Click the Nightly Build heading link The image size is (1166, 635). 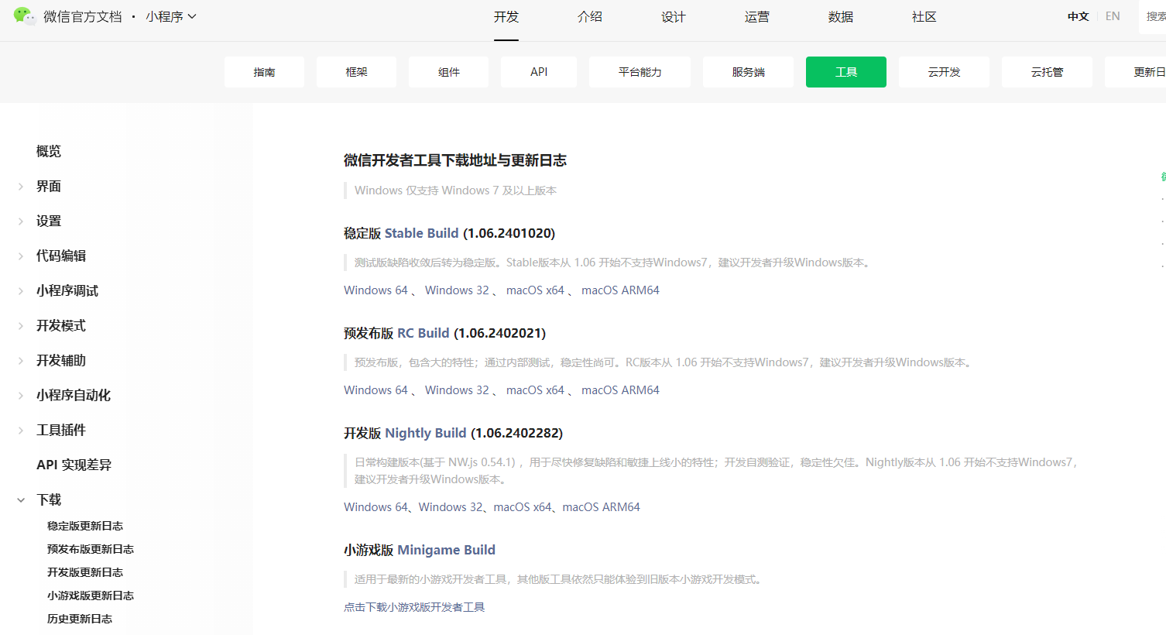426,433
